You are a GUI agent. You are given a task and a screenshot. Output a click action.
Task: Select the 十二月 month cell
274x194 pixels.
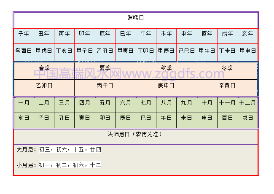pyautogui.click(x=248, y=105)
